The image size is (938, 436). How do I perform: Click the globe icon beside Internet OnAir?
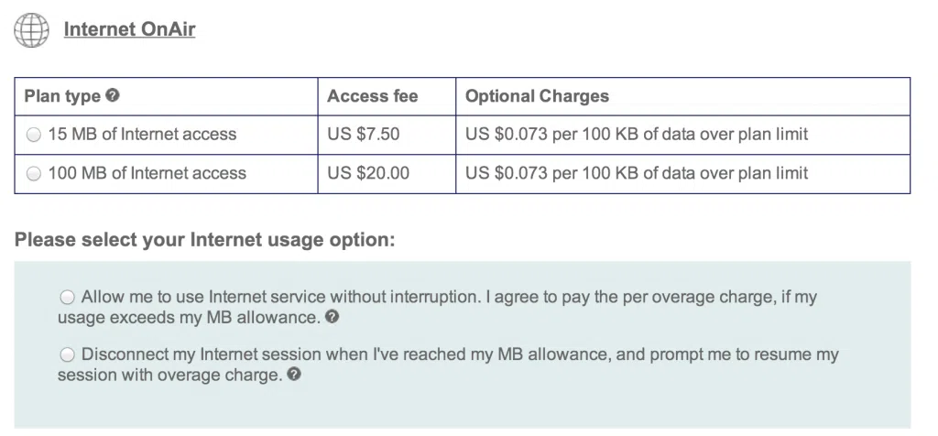click(x=30, y=30)
